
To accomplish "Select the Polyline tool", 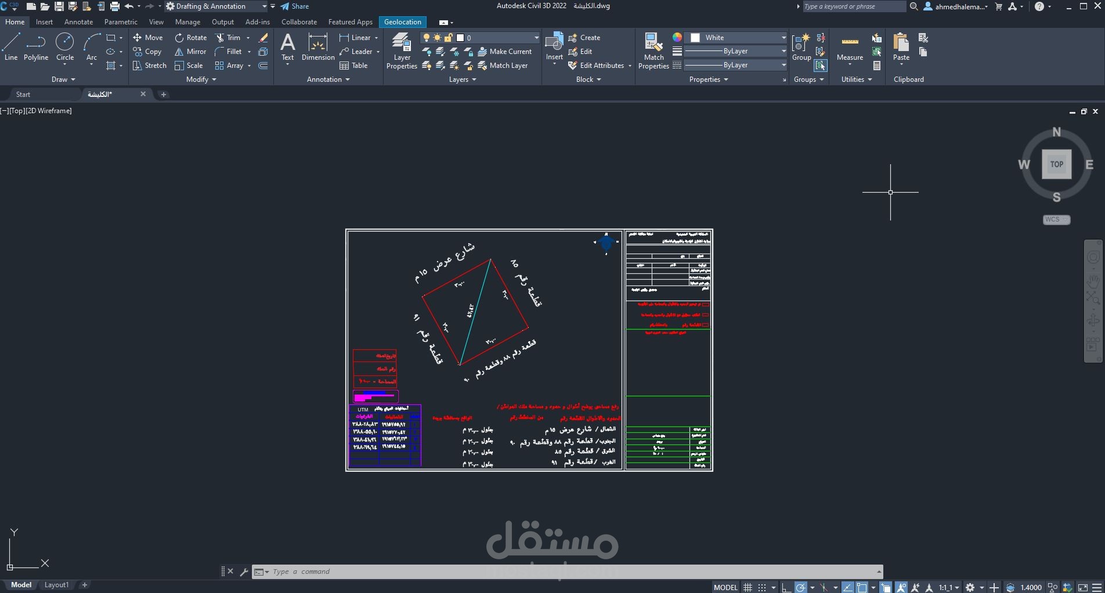I will (36, 47).
